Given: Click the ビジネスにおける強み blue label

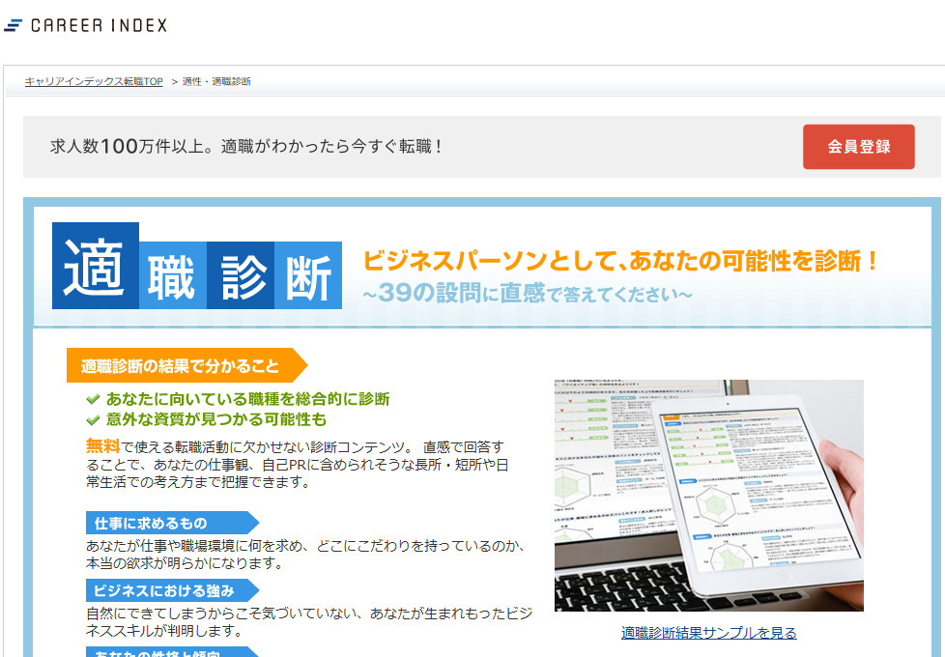Looking at the screenshot, I should 165,590.
